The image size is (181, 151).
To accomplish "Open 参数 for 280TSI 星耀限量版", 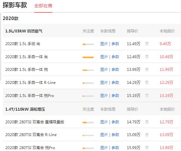I will click(115, 122).
